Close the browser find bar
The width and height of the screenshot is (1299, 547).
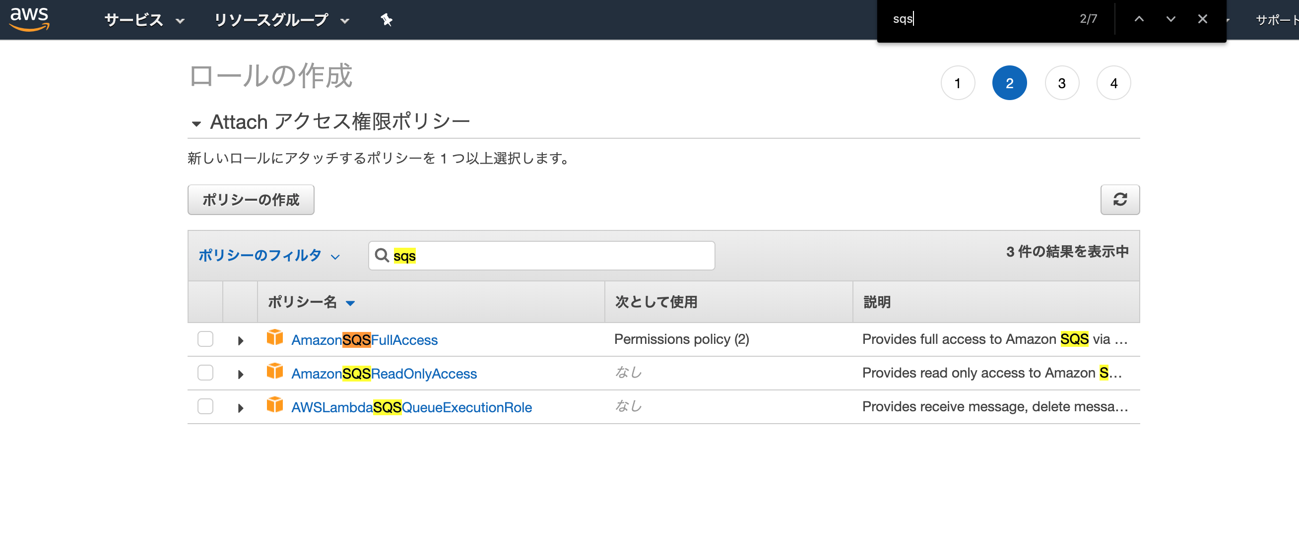[1202, 19]
